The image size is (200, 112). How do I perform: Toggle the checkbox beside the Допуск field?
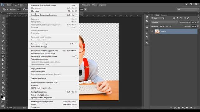pos(24,9)
